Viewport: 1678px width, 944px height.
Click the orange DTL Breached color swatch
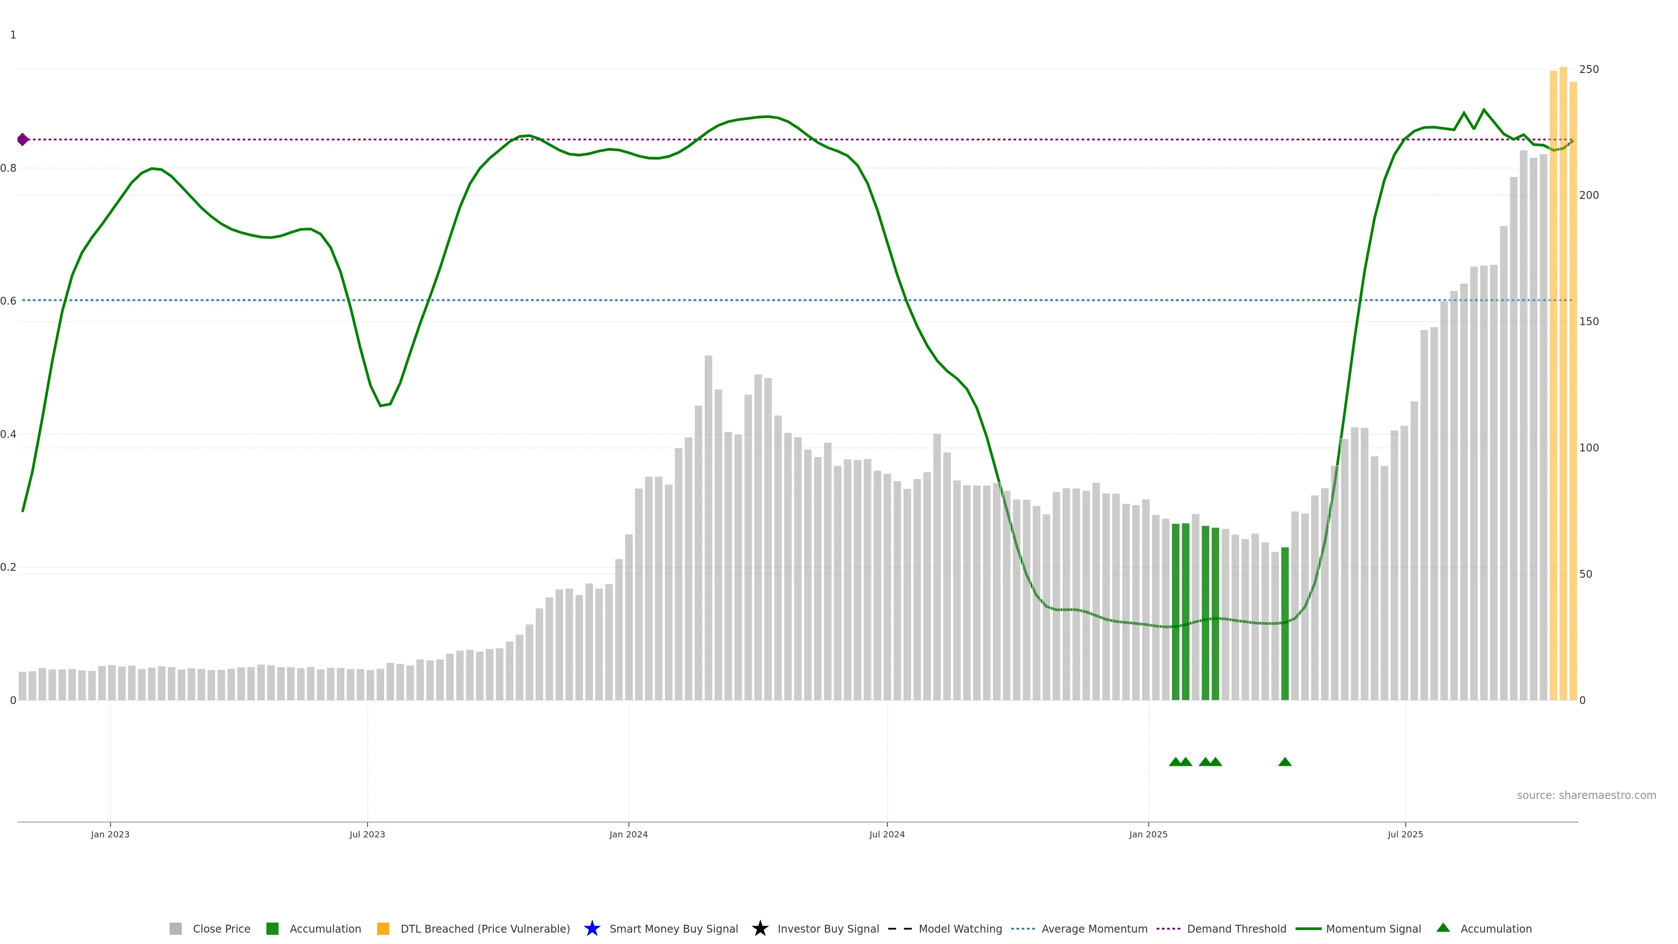383,928
